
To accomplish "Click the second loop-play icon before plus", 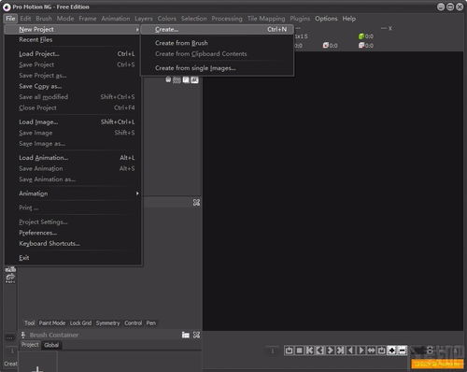I will point(381,351).
